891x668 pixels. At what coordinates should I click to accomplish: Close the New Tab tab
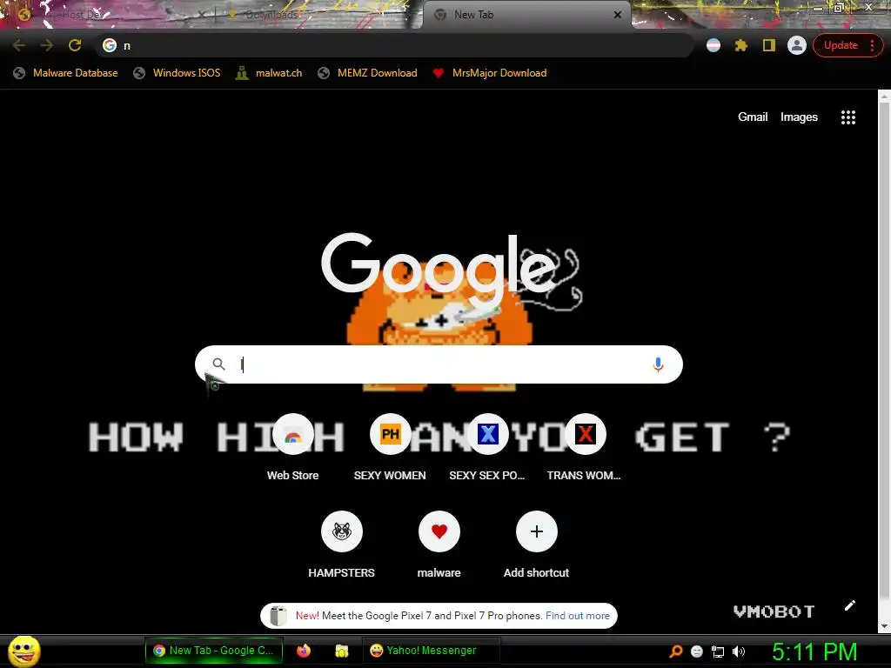pos(618,15)
